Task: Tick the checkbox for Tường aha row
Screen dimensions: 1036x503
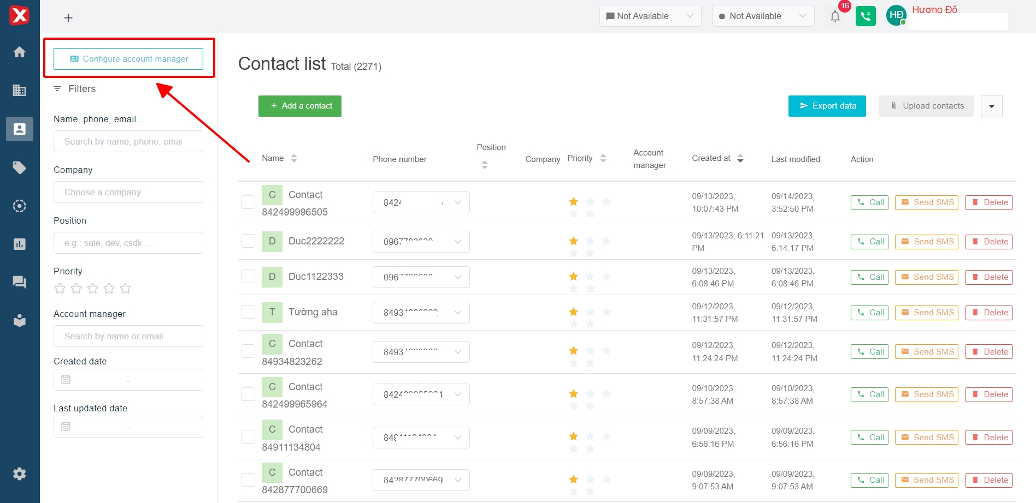Action: coord(248,312)
